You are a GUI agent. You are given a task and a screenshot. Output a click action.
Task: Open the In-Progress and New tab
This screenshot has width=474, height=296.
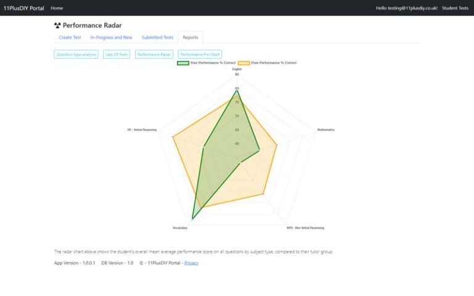tap(111, 38)
